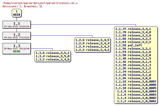The image size is (160, 106).
Task: Select branch 1.1.18 release_3_0_0007
Action: click(136, 81)
